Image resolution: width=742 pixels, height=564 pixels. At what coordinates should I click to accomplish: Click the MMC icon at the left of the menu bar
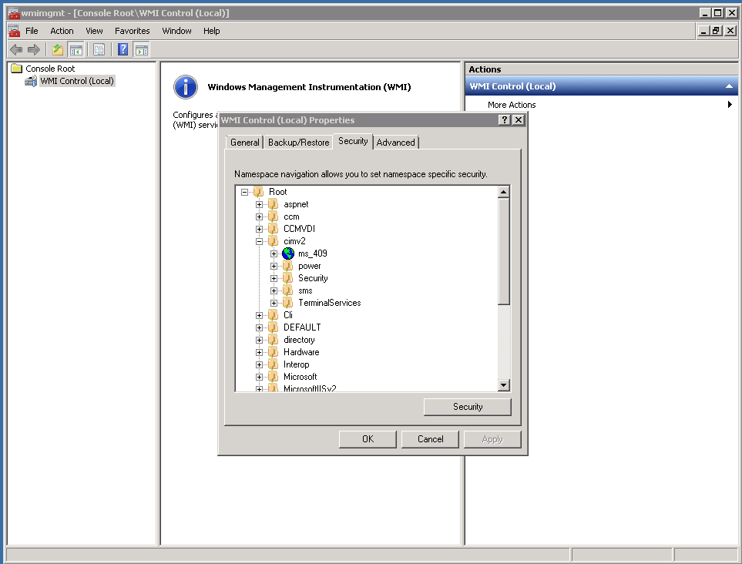(14, 31)
